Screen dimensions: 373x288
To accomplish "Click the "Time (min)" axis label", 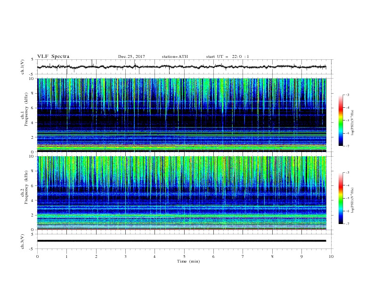I will (x=188, y=261).
